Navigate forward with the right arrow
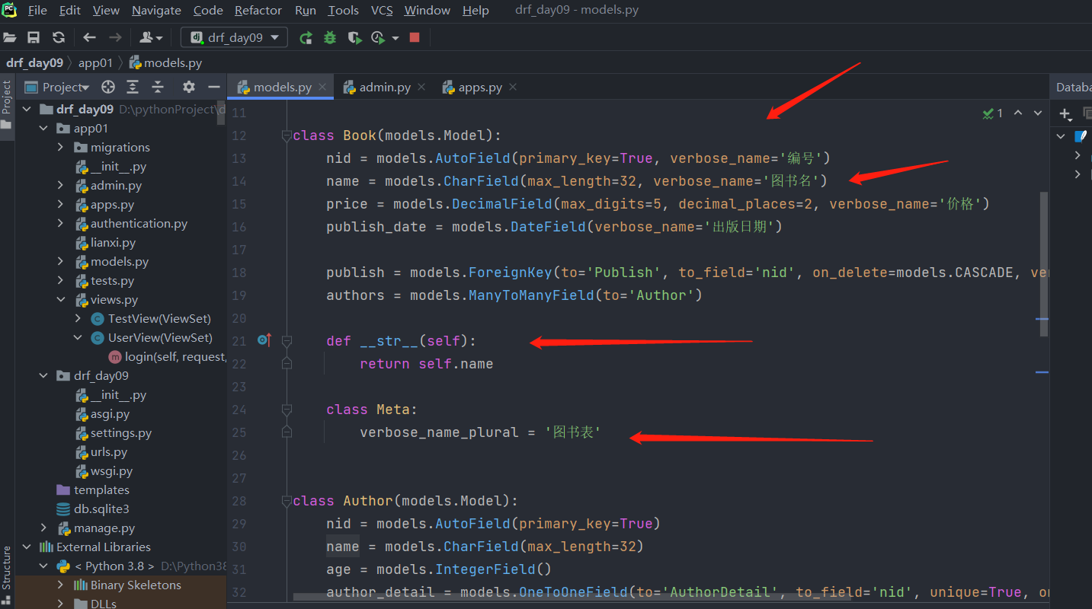The height and width of the screenshot is (609, 1092). pos(115,37)
